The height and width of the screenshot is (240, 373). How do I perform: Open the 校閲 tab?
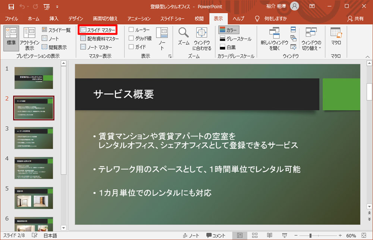tap(199, 19)
